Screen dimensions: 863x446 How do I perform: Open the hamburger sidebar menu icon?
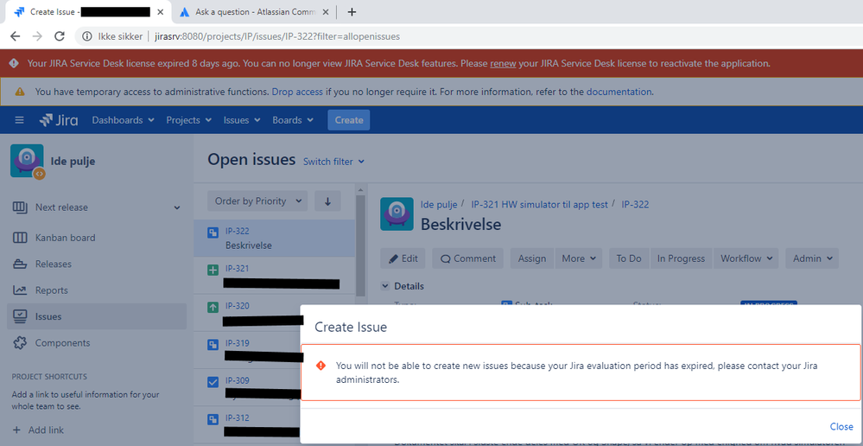19,120
